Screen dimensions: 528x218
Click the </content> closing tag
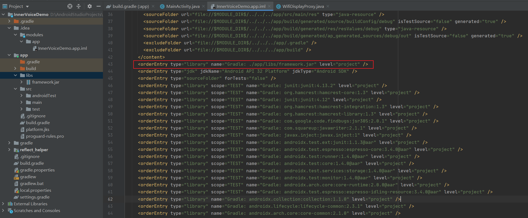pyautogui.click(x=151, y=57)
